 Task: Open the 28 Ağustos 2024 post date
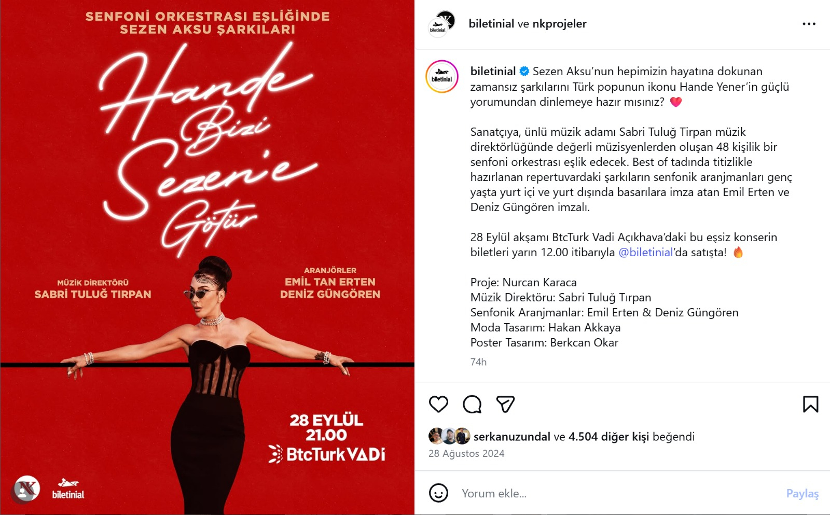click(x=466, y=453)
